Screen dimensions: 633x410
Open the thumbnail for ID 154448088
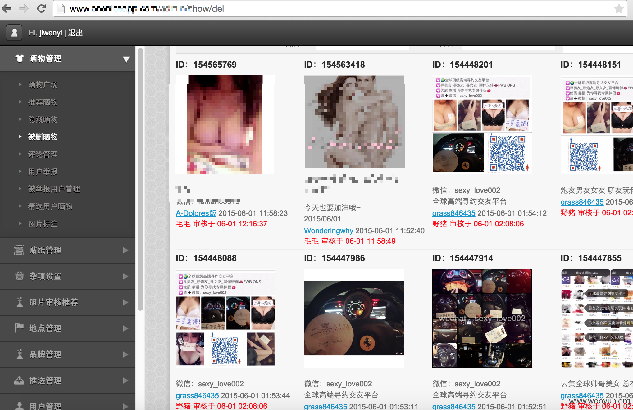[x=225, y=318]
